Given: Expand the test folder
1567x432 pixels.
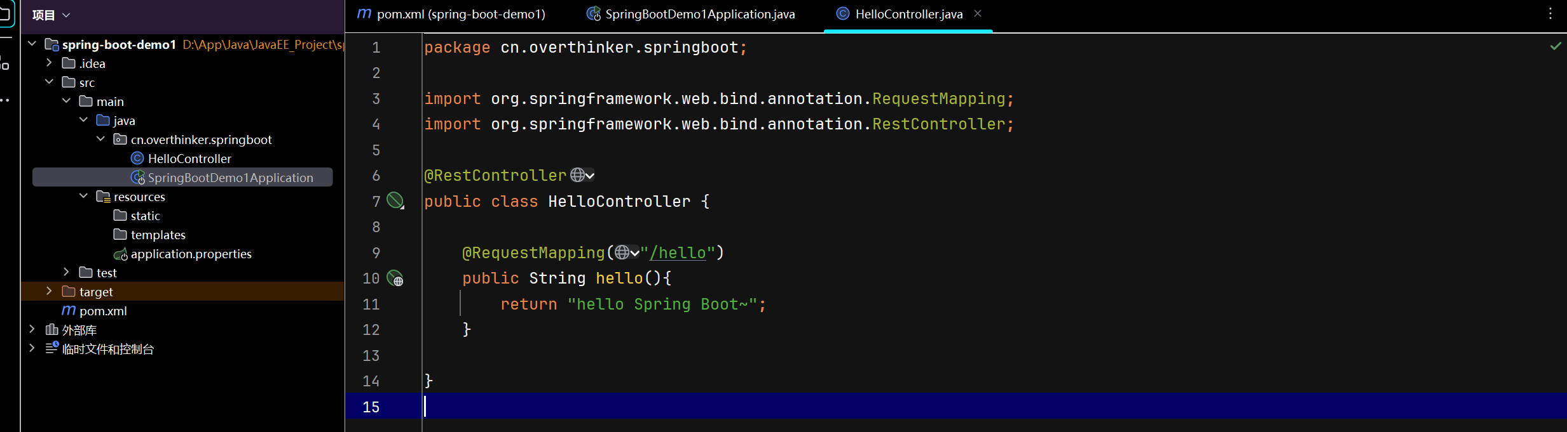Looking at the screenshot, I should [67, 272].
